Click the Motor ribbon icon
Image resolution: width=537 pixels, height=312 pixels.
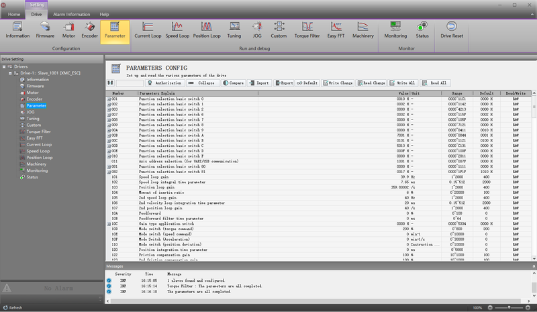click(x=68, y=30)
